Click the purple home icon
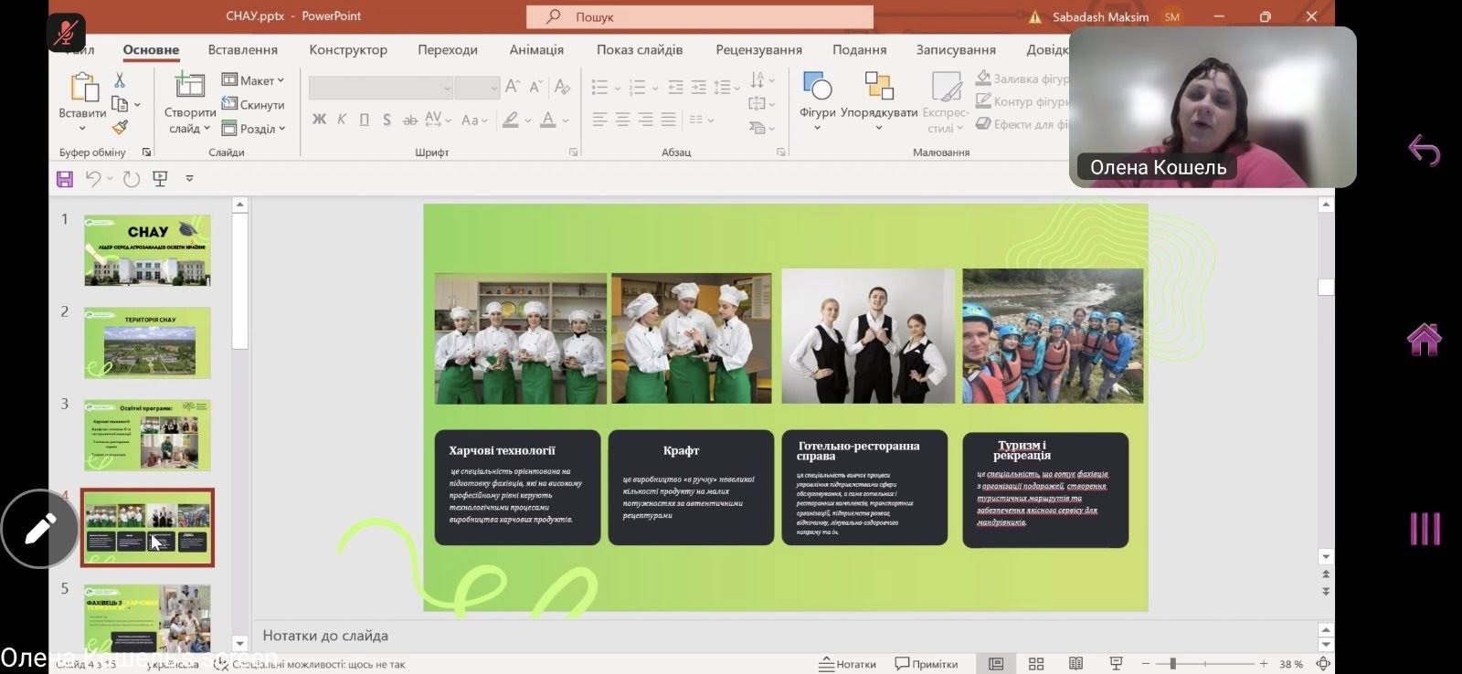 tap(1424, 340)
